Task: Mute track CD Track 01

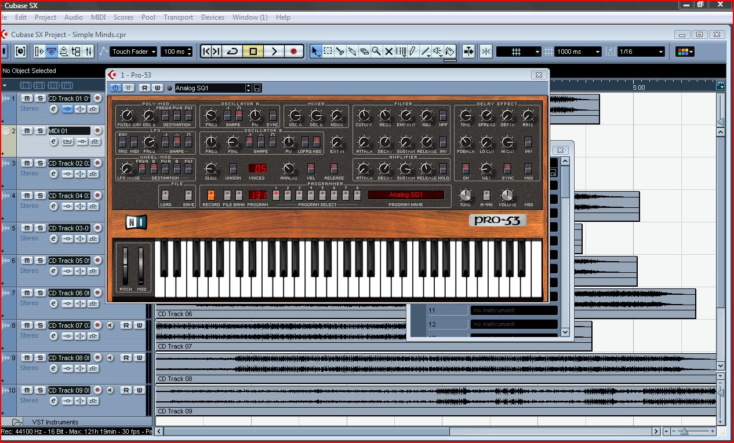Action: 28,98
